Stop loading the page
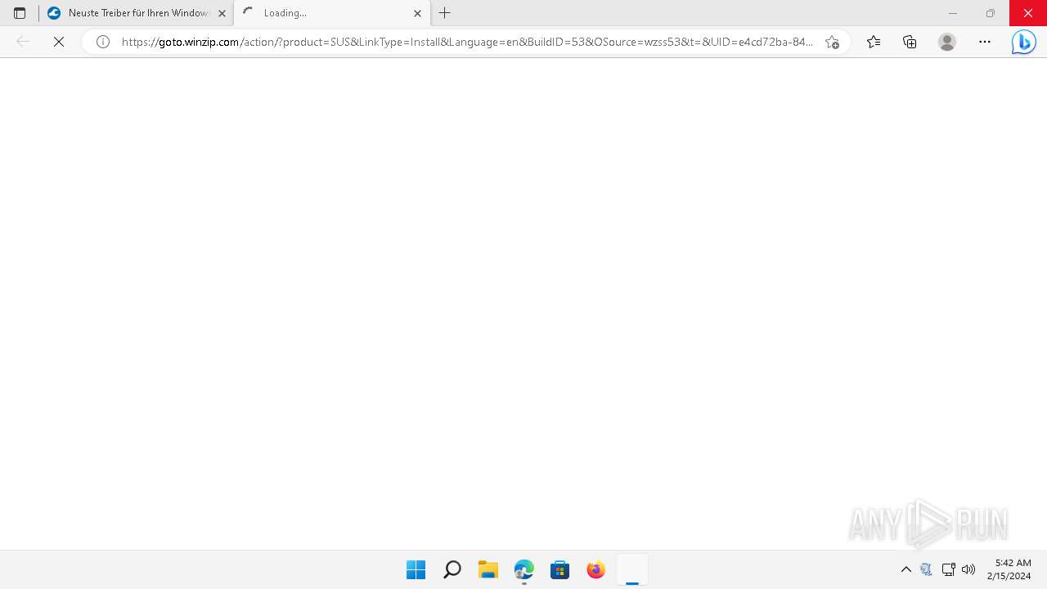Screen dimensions: 1047x589 click(x=59, y=42)
